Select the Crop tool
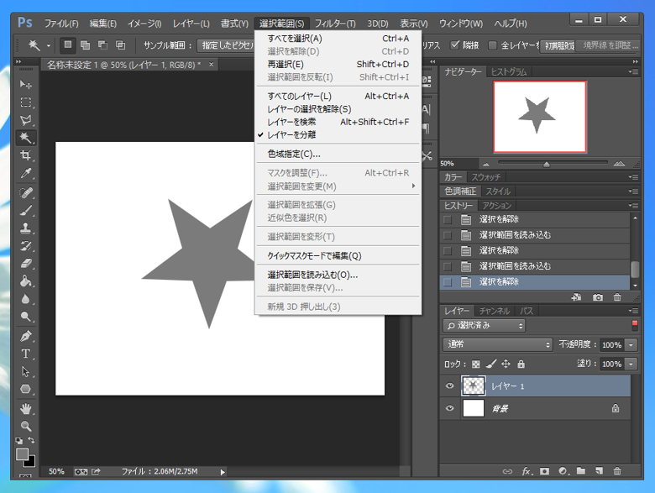This screenshot has width=655, height=493. (x=25, y=155)
